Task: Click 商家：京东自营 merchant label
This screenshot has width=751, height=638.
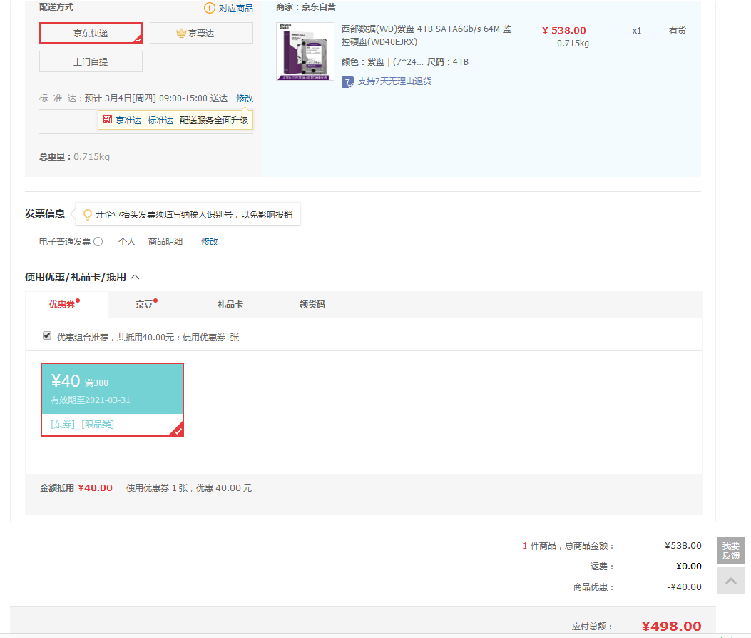Action: point(306,7)
